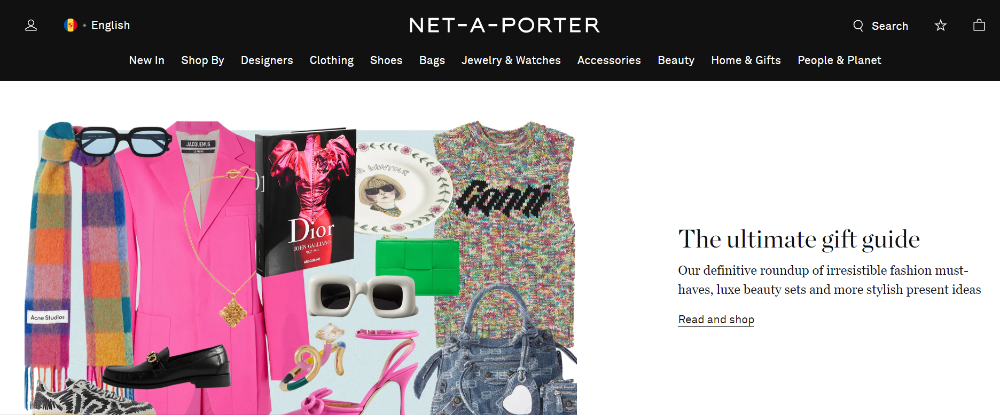Screen dimensions: 1000x415
Task: Open People & Planet section
Action: pyautogui.click(x=839, y=60)
